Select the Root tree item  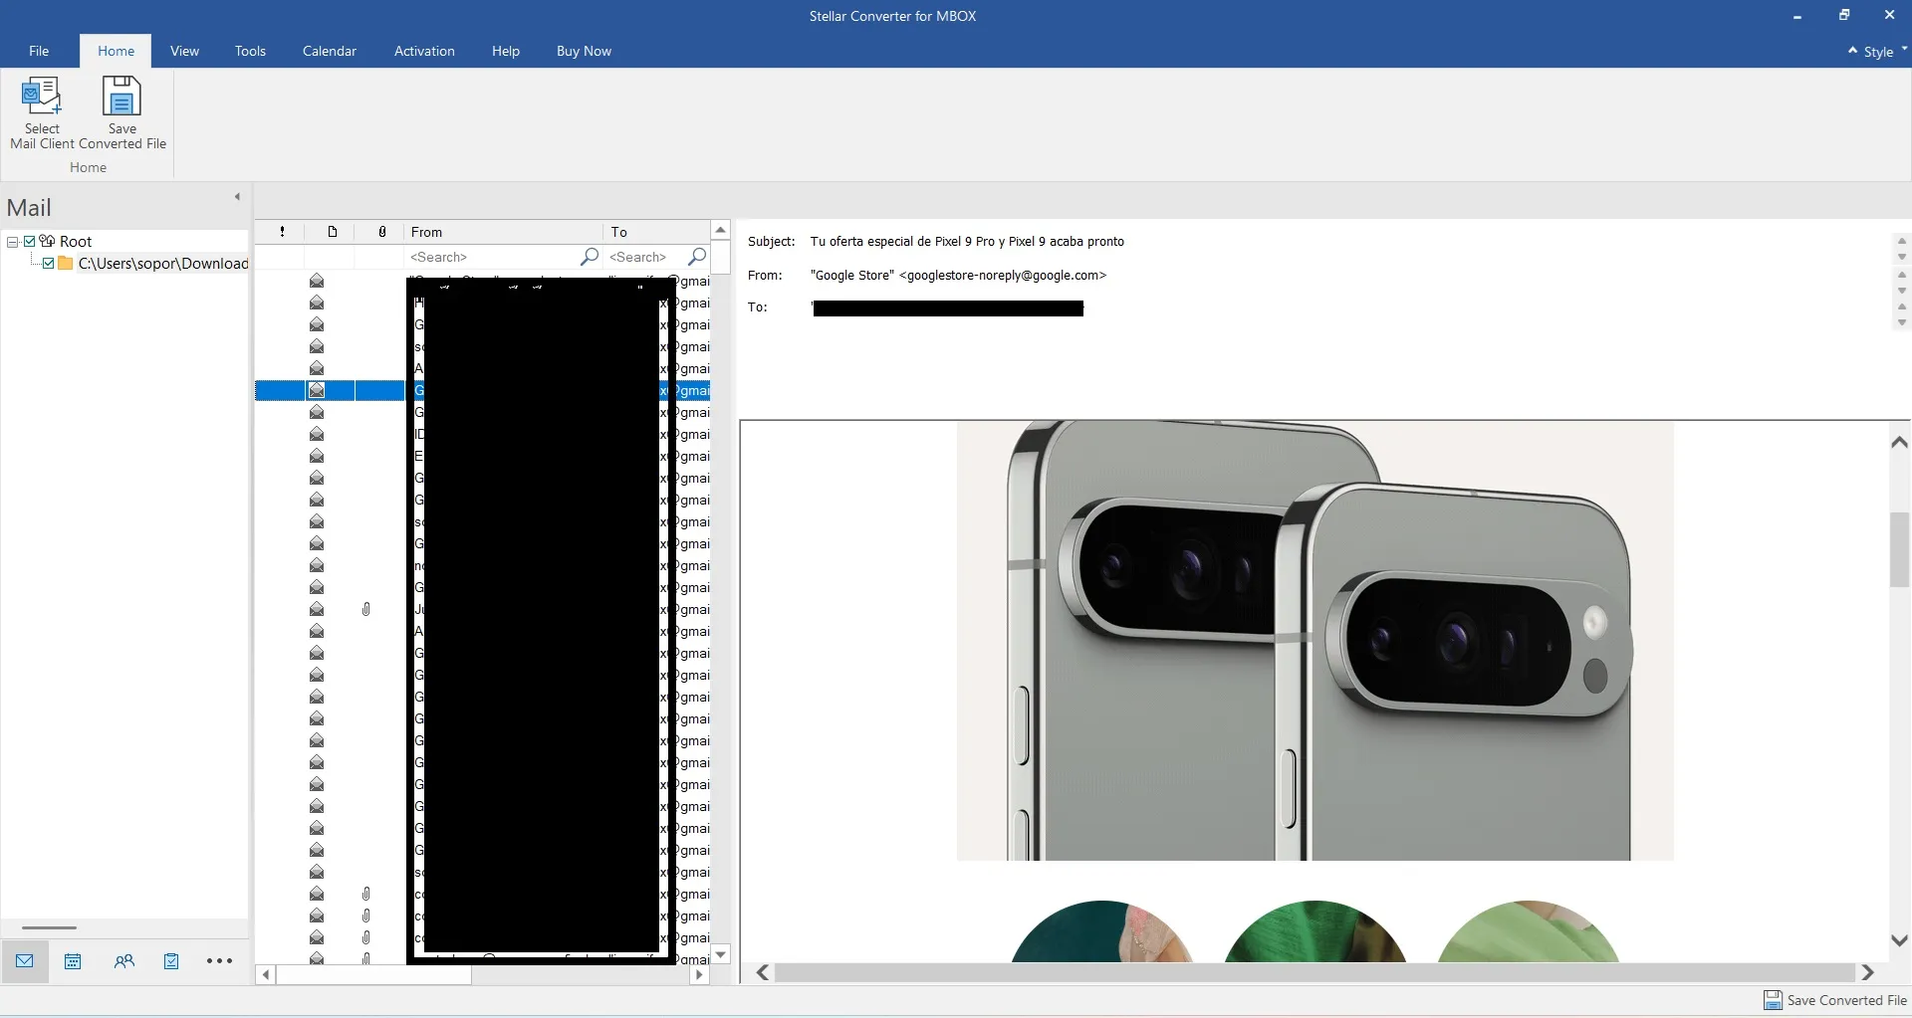point(76,241)
